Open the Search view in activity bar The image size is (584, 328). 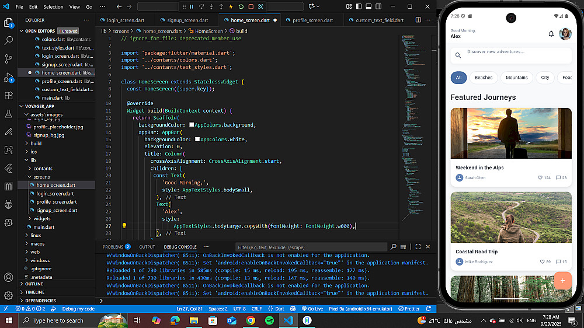(x=9, y=41)
